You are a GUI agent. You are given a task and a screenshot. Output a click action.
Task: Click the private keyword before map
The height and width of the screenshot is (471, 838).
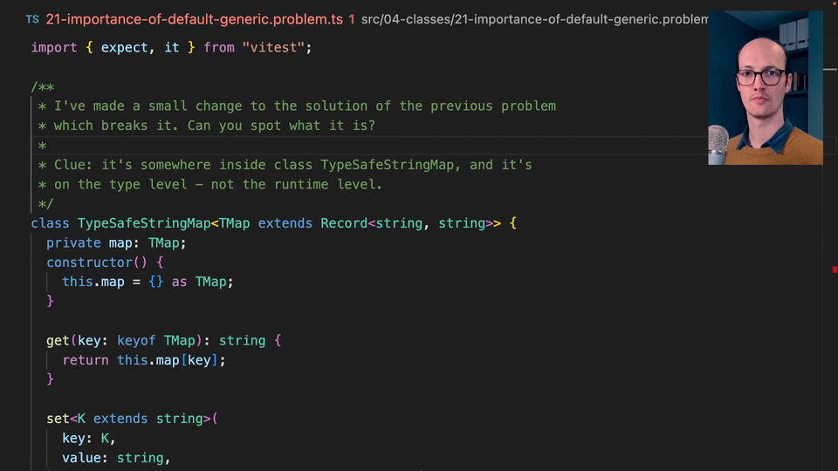pos(73,243)
